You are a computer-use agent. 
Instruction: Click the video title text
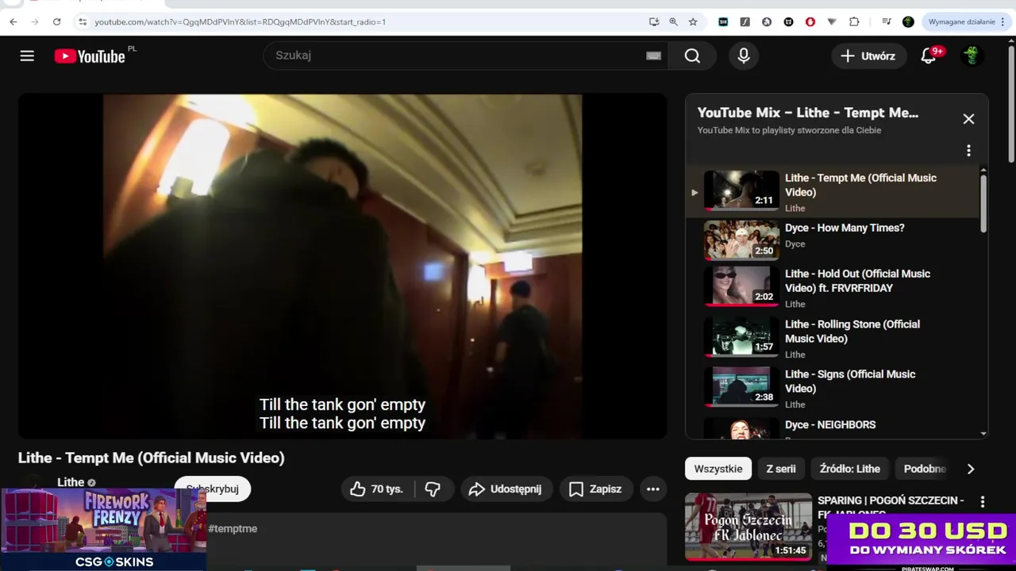pyautogui.click(x=151, y=458)
